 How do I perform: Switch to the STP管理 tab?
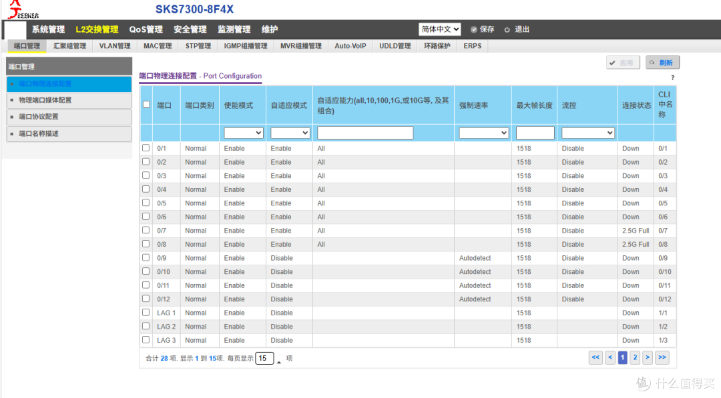[198, 46]
